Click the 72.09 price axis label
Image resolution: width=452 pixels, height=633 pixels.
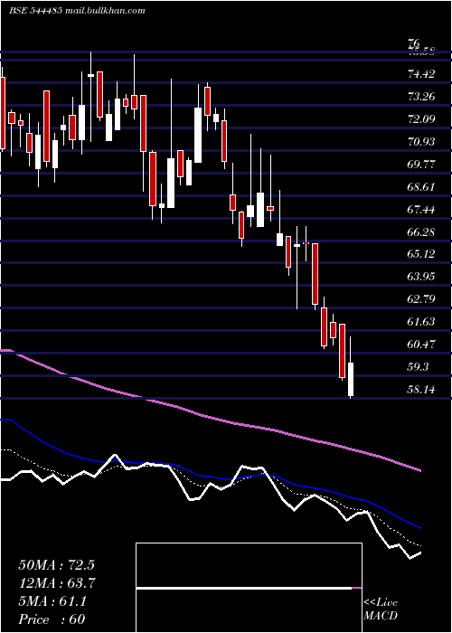pos(422,119)
